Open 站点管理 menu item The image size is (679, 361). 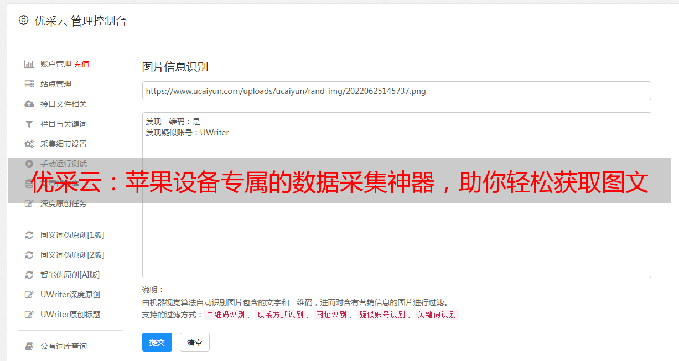[56, 84]
